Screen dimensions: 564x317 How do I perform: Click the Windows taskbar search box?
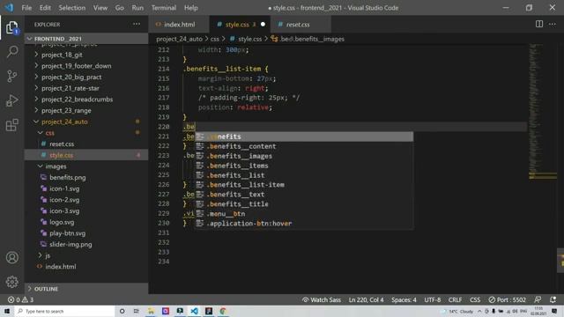point(64,311)
